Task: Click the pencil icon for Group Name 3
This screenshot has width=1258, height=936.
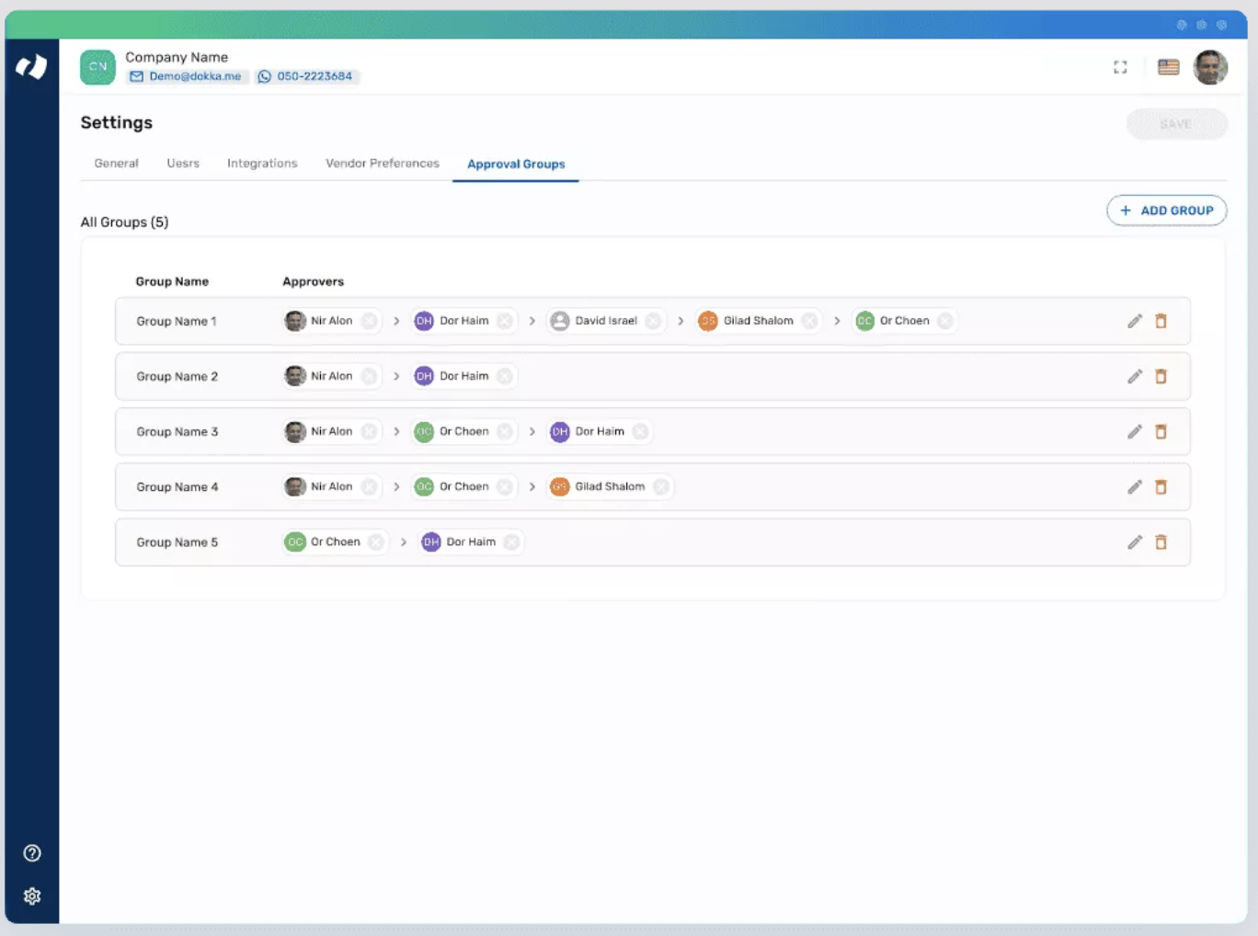Action: tap(1135, 432)
